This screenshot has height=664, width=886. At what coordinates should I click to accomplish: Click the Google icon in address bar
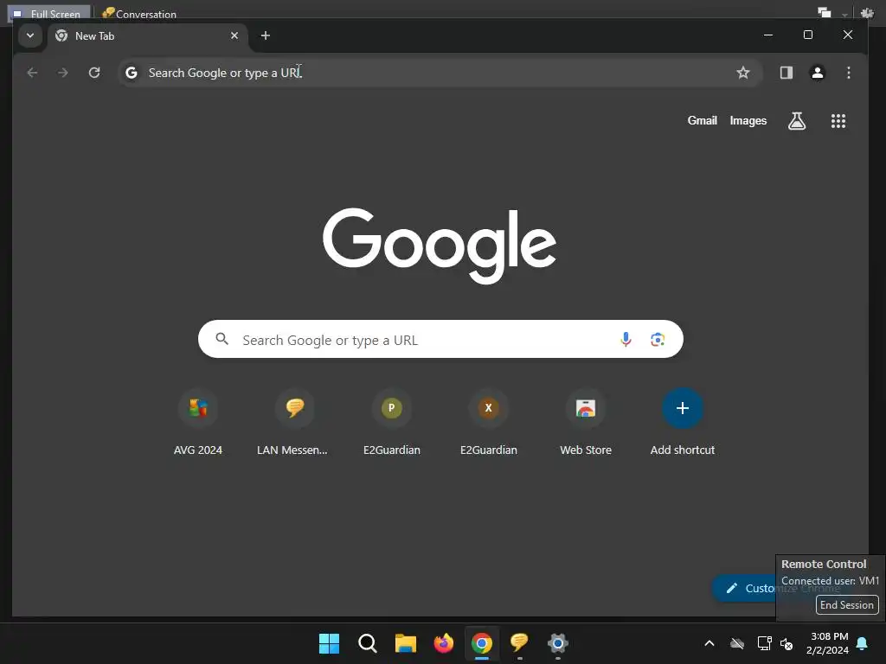[132, 73]
